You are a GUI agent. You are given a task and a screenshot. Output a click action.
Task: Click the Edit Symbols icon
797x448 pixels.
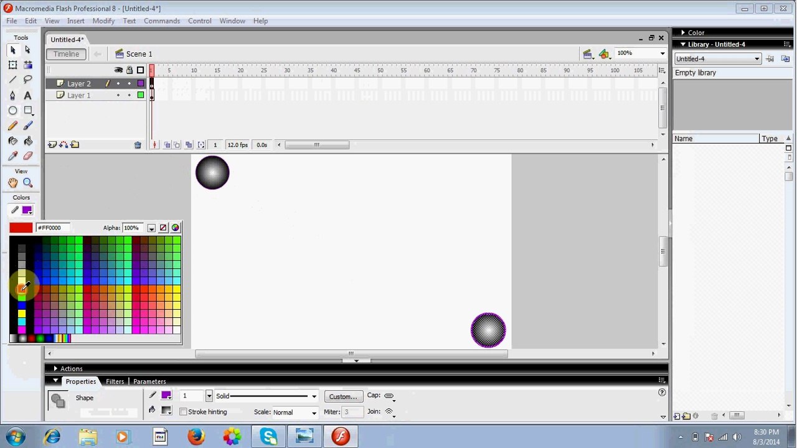click(604, 54)
